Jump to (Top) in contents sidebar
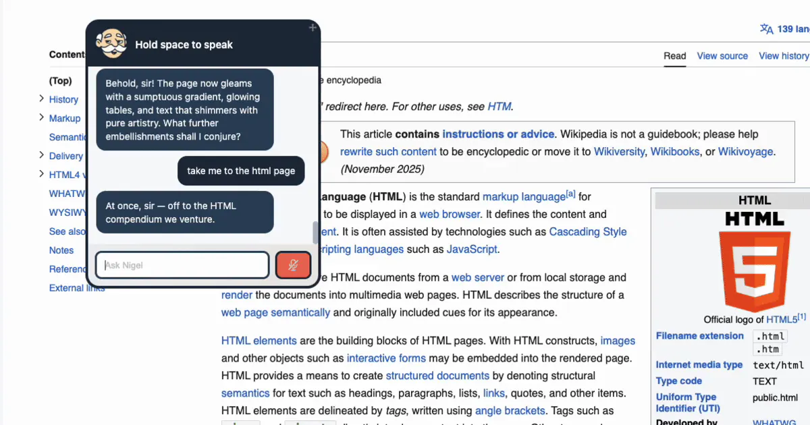This screenshot has height=425, width=810. pos(60,80)
